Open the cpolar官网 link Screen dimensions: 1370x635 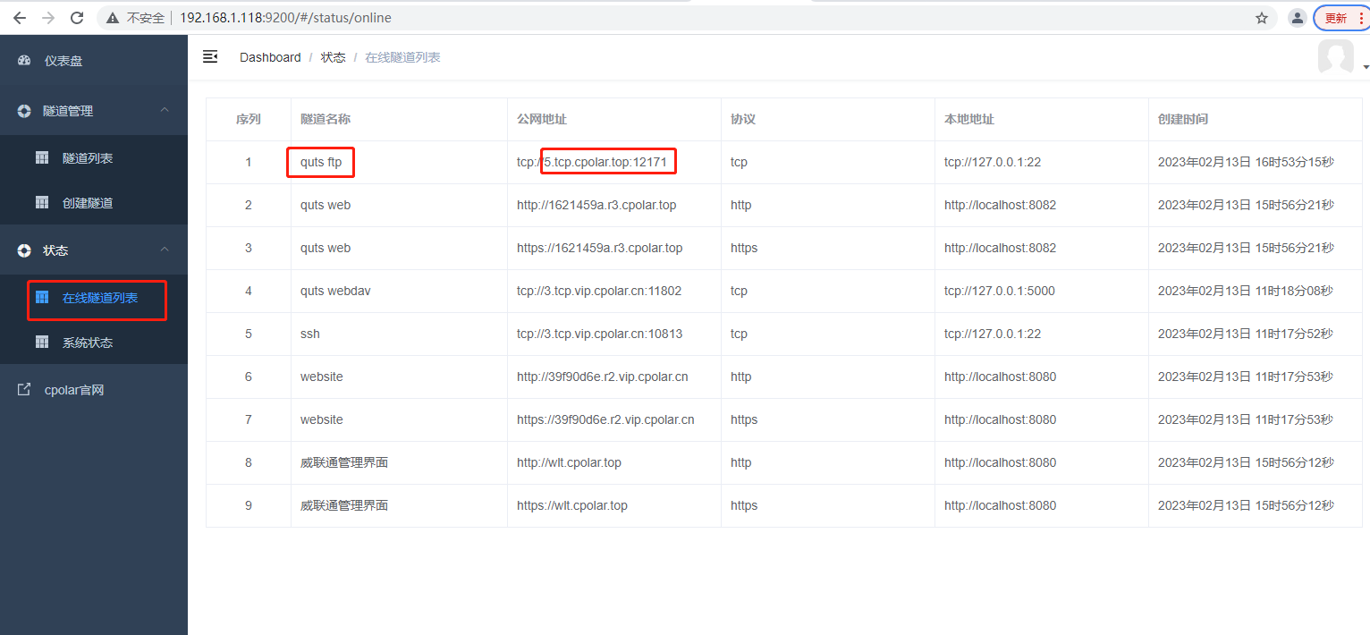tap(94, 390)
